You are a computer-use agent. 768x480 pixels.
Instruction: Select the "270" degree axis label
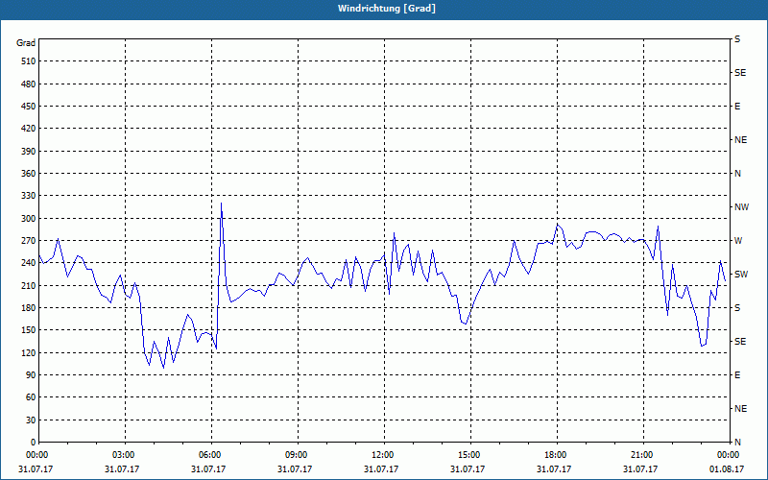click(x=29, y=241)
